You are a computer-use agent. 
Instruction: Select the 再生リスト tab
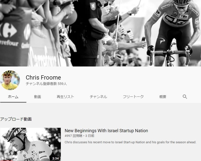[65, 97]
